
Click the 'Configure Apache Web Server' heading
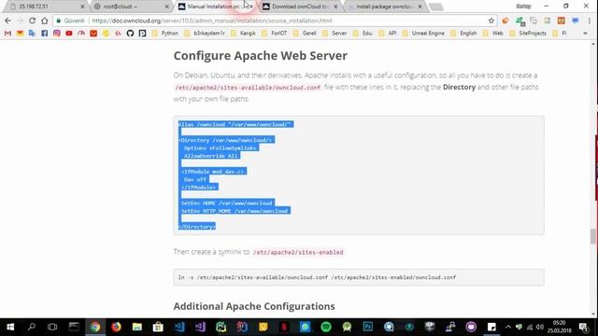coord(260,56)
